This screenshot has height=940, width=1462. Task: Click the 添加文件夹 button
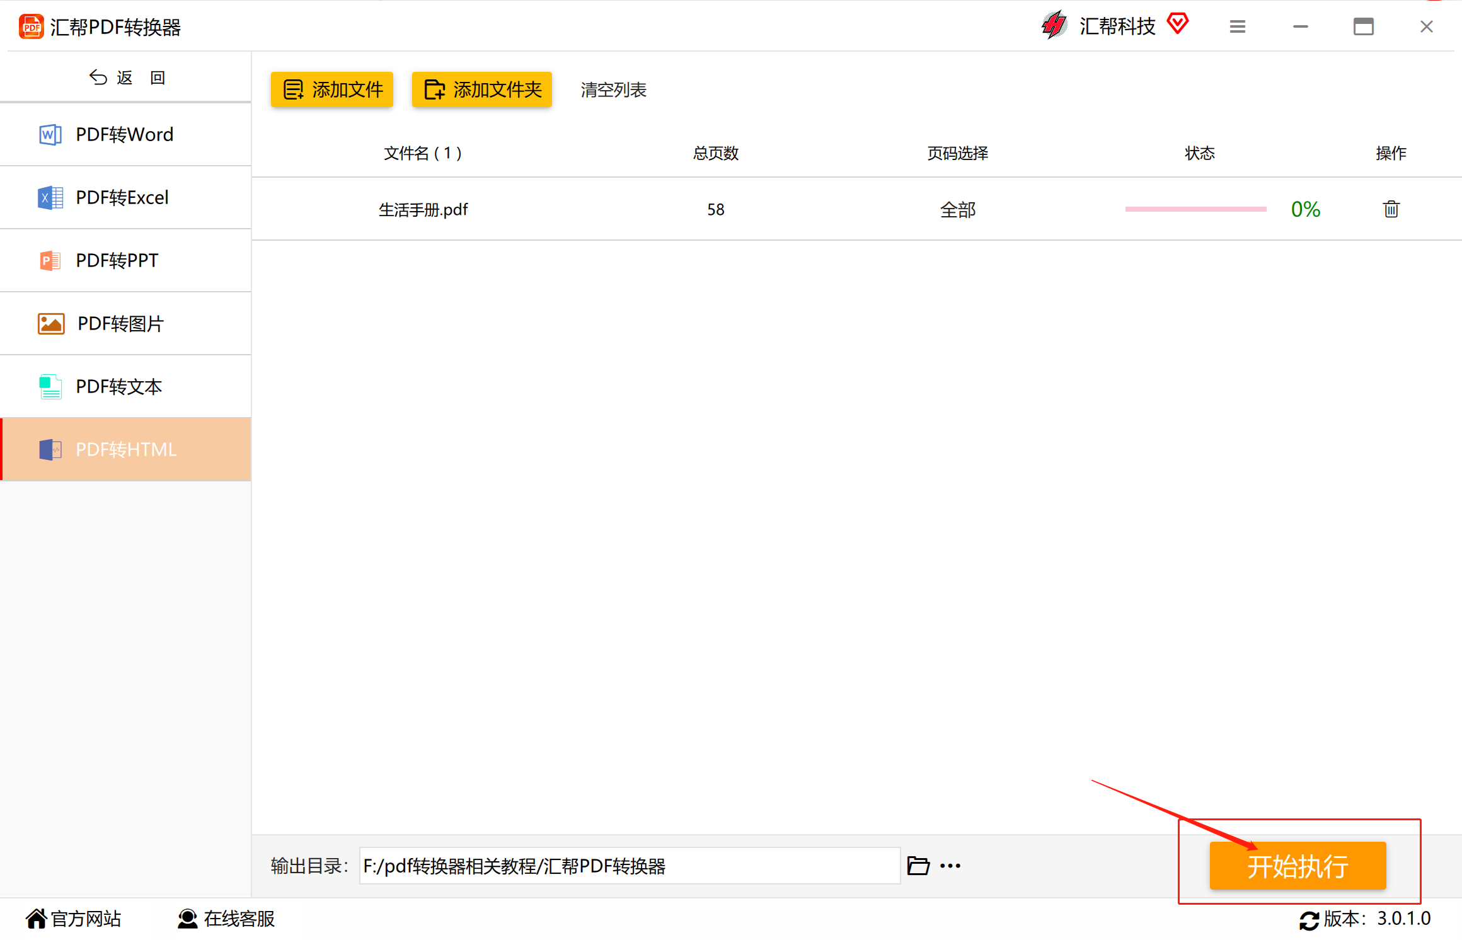(x=482, y=89)
